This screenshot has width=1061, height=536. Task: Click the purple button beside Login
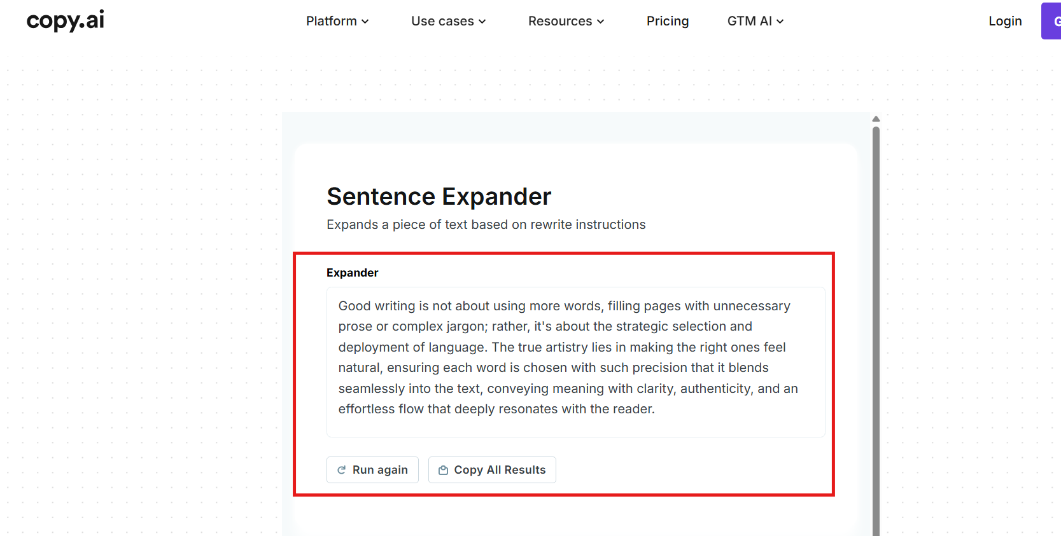click(1052, 21)
